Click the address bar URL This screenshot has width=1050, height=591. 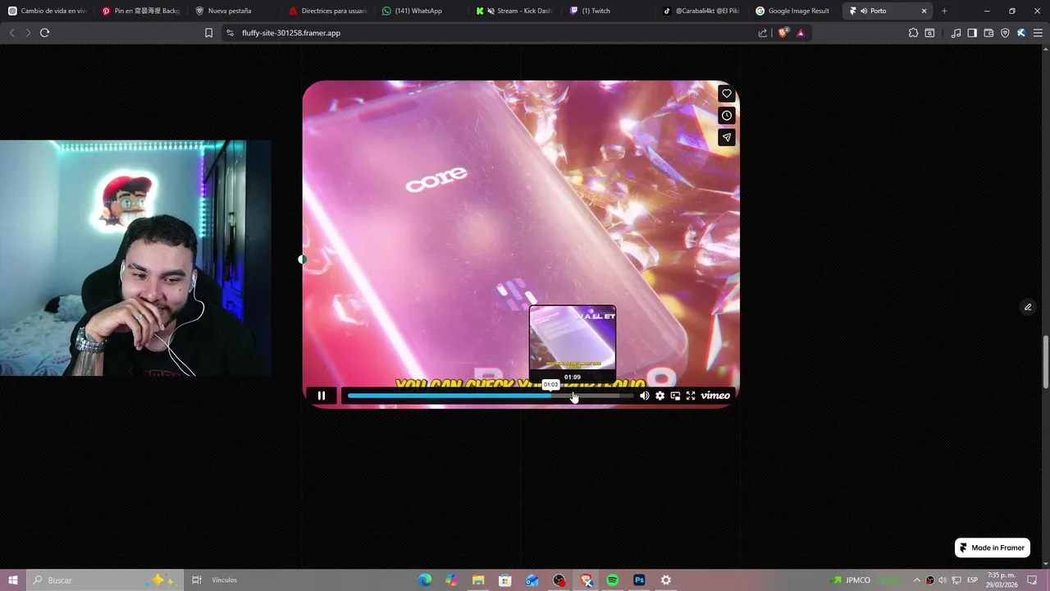[291, 33]
